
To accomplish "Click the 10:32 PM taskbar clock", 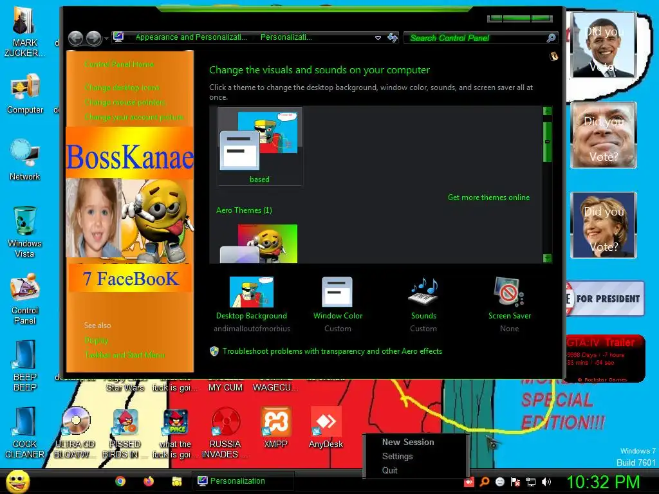I will pyautogui.click(x=604, y=482).
